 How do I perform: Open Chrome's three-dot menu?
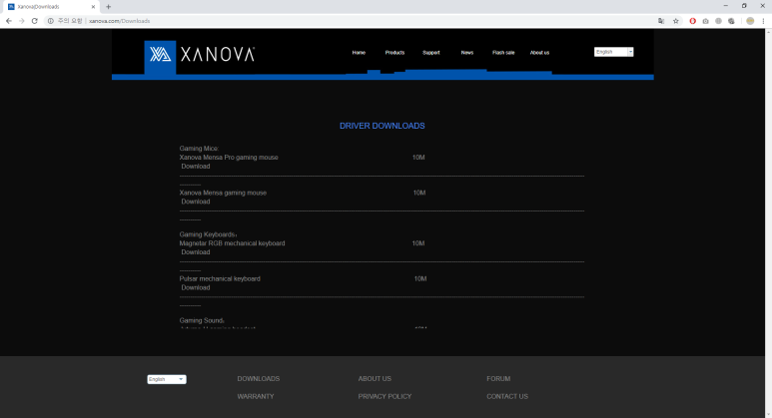pyautogui.click(x=763, y=21)
